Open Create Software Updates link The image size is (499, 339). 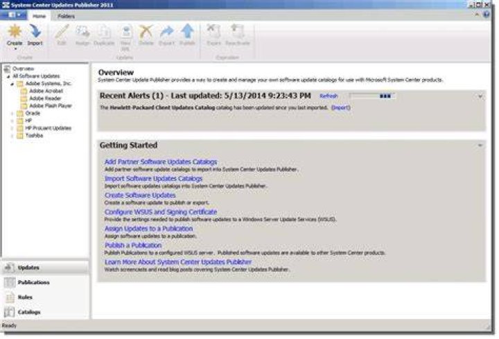click(140, 195)
